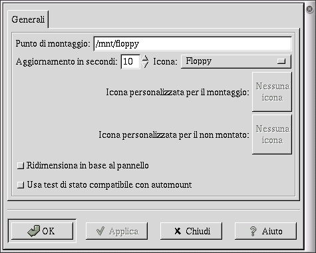Click the green checkmark icon on Applica

click(100, 231)
